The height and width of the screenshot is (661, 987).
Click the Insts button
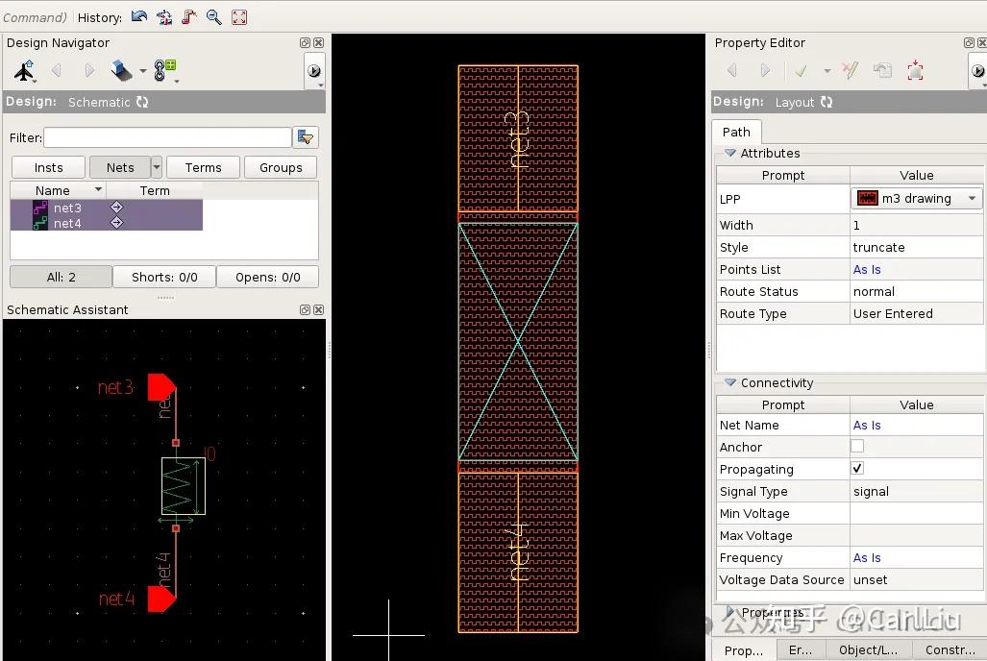coord(48,167)
